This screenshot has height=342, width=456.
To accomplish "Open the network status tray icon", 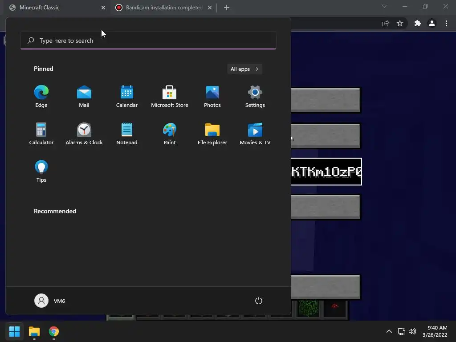I will 402,331.
